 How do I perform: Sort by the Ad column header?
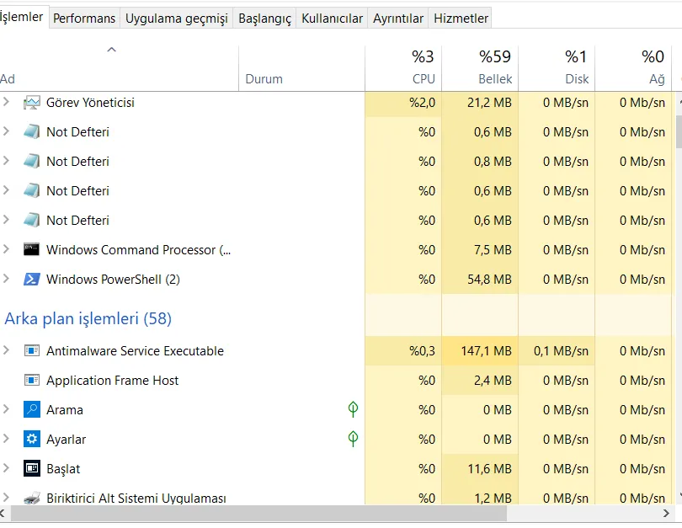click(120, 68)
